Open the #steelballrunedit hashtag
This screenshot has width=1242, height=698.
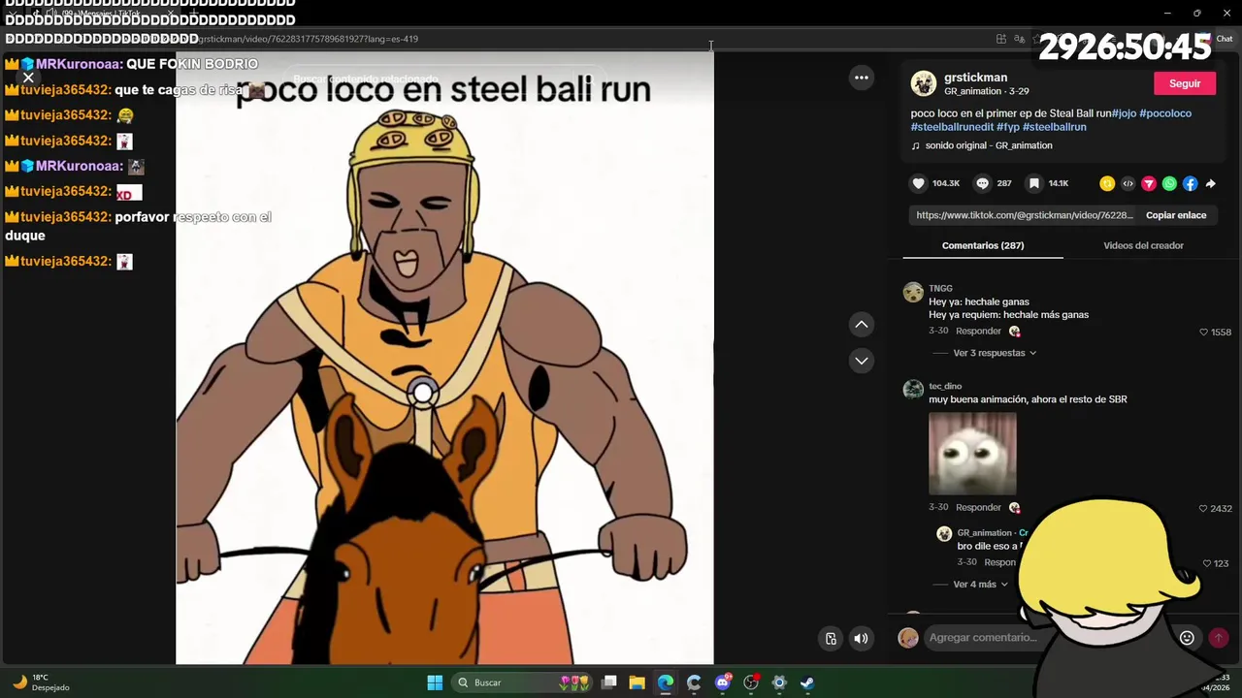point(952,127)
